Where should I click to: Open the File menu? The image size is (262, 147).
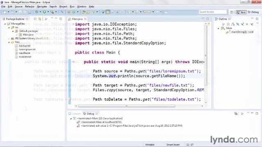tap(3, 7)
